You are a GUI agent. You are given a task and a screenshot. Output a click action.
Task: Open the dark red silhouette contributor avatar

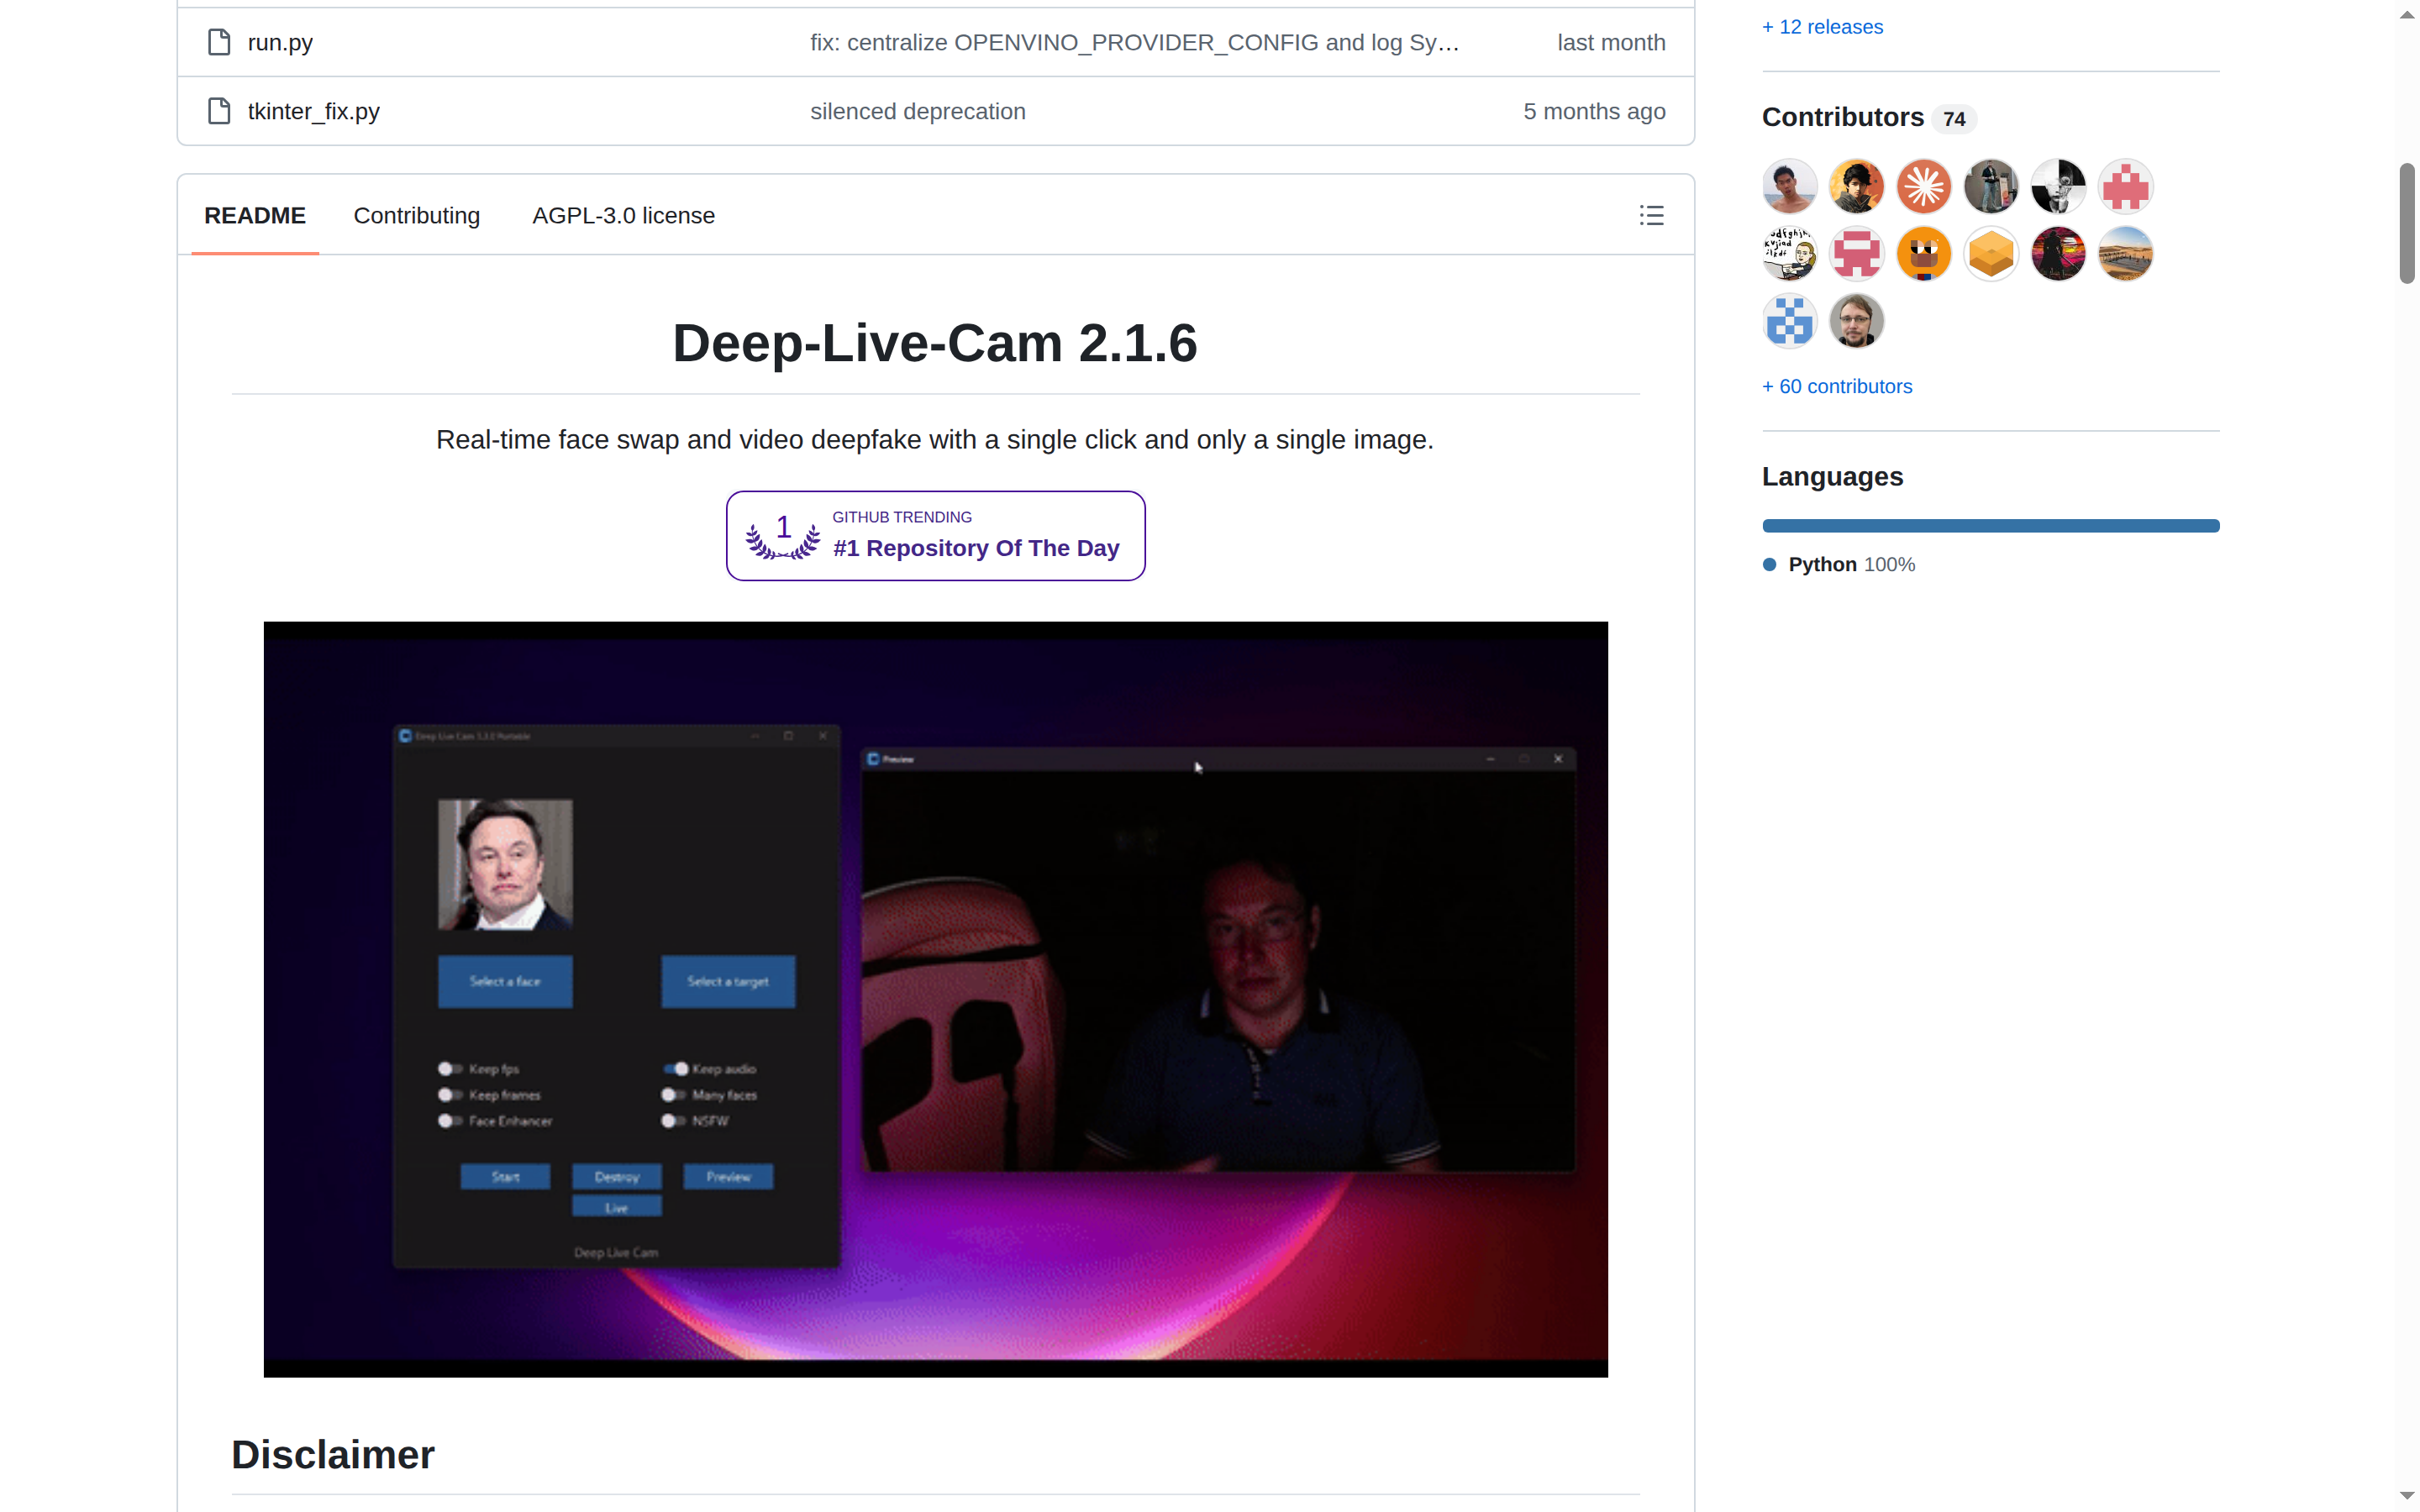pyautogui.click(x=2058, y=253)
